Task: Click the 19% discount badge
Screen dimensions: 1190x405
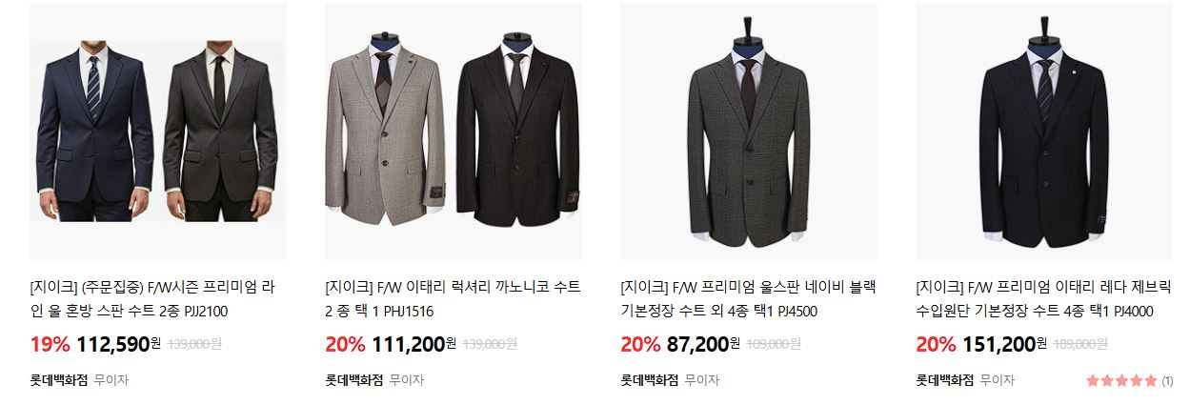Action: [x=50, y=344]
